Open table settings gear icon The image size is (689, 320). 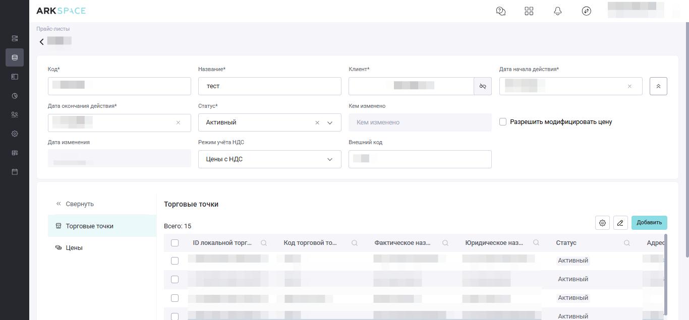coord(602,223)
